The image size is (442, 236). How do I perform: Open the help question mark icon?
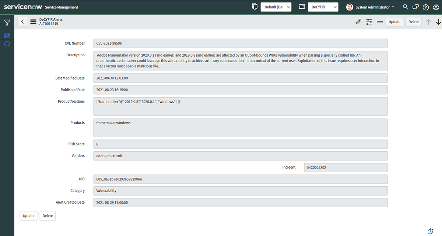(426, 7)
